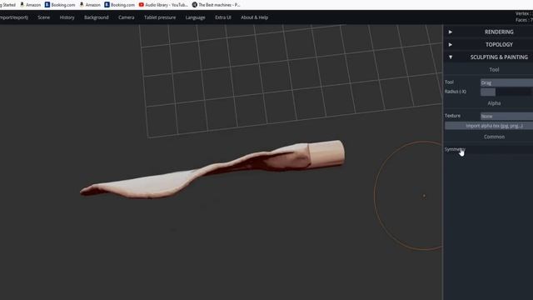Click the RENDERING header label

(x=499, y=32)
